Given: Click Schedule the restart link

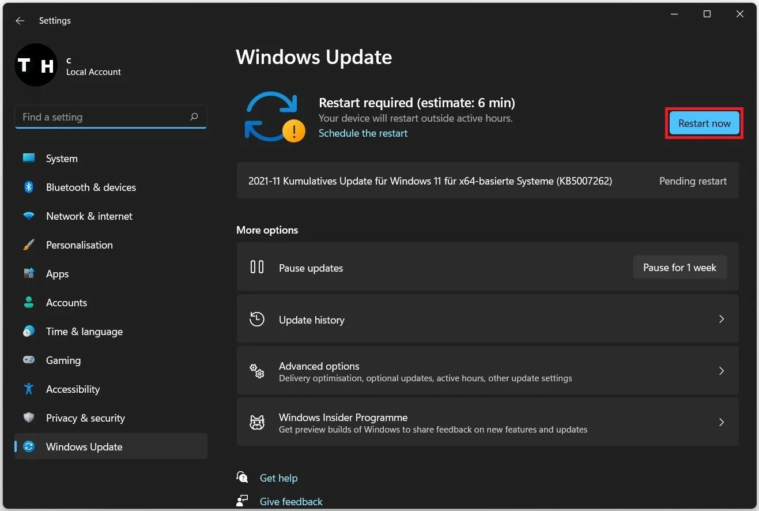Looking at the screenshot, I should click(363, 133).
